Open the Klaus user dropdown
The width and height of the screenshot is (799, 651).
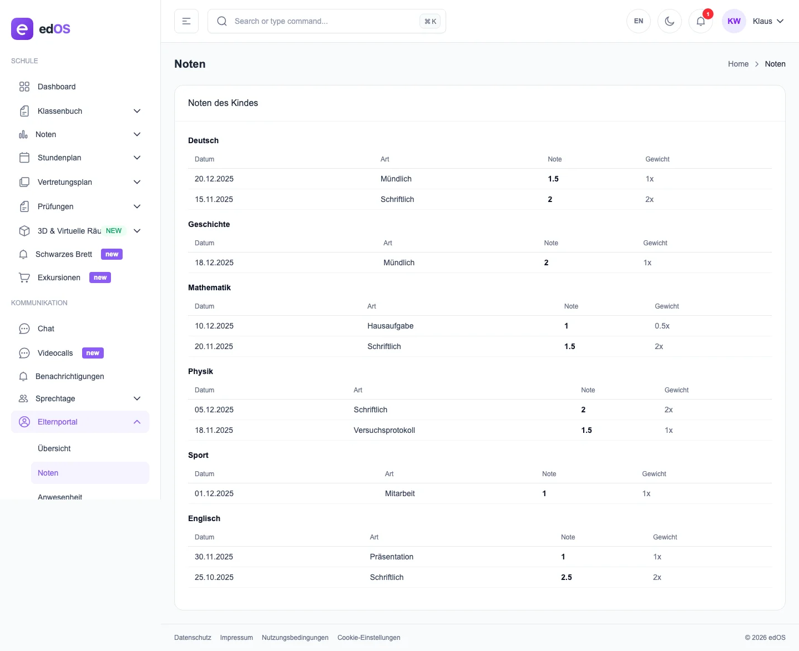[768, 21]
